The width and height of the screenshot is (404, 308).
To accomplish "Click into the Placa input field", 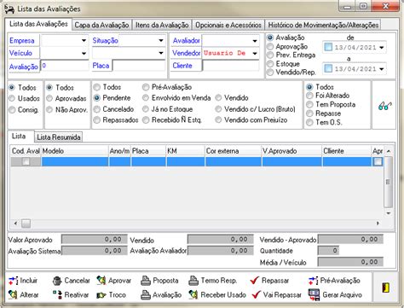I will pos(139,66).
